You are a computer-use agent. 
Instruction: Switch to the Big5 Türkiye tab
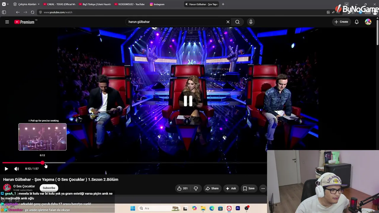[x=95, y=4]
